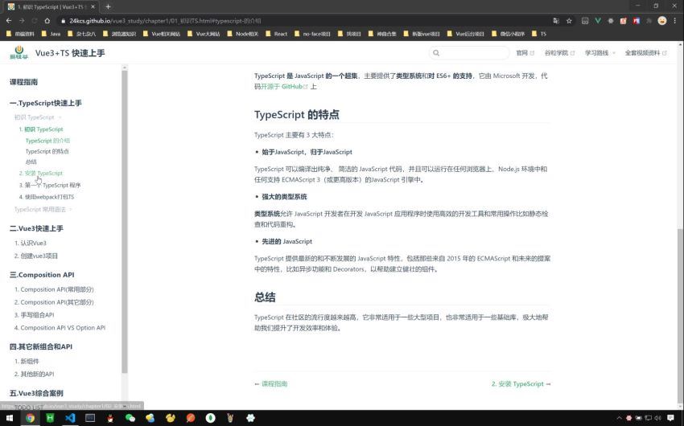Click the '一.TypeScript快速上手' sidebar heading
This screenshot has height=426, width=684.
click(x=45, y=103)
